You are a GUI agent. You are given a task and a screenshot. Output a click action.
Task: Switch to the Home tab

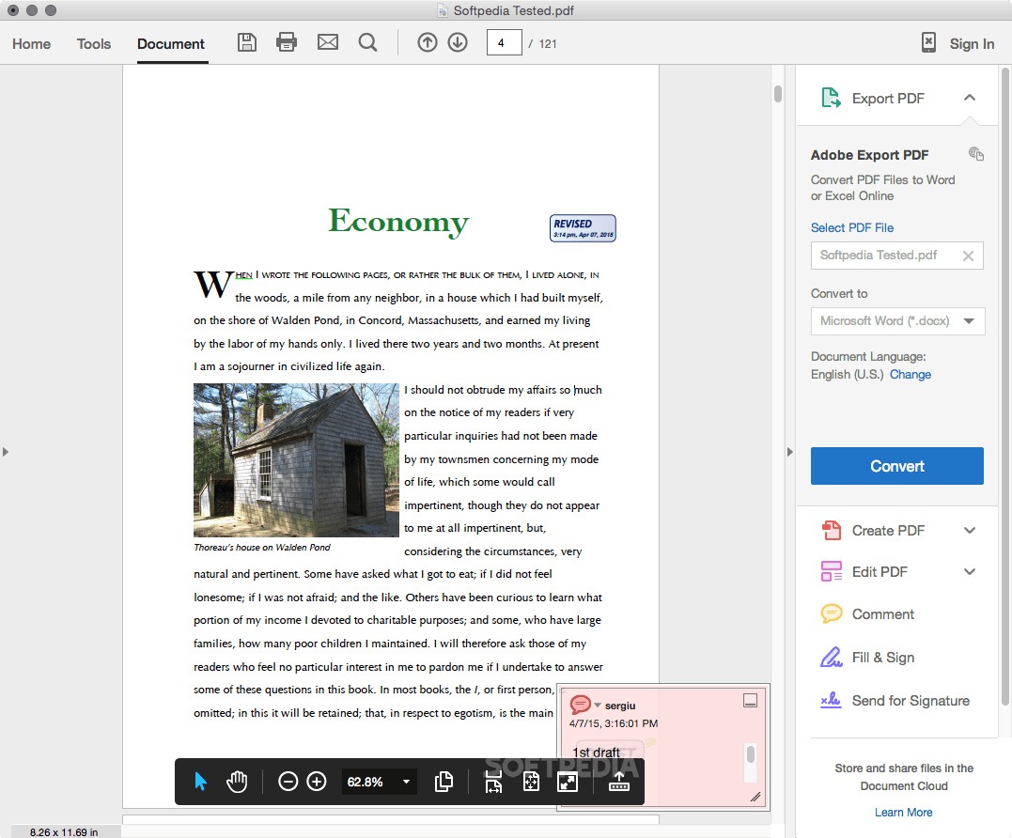click(31, 44)
